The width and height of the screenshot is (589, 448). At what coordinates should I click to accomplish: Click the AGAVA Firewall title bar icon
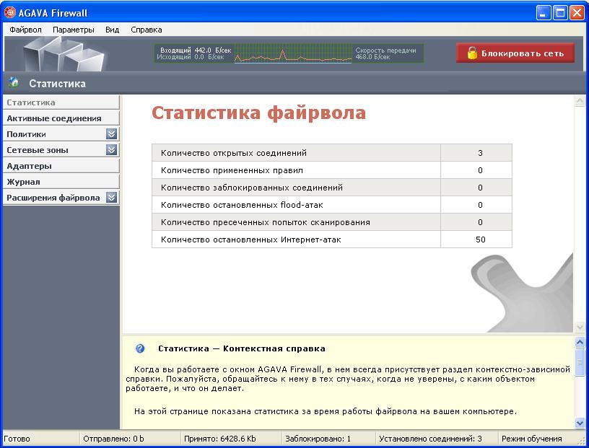point(9,12)
